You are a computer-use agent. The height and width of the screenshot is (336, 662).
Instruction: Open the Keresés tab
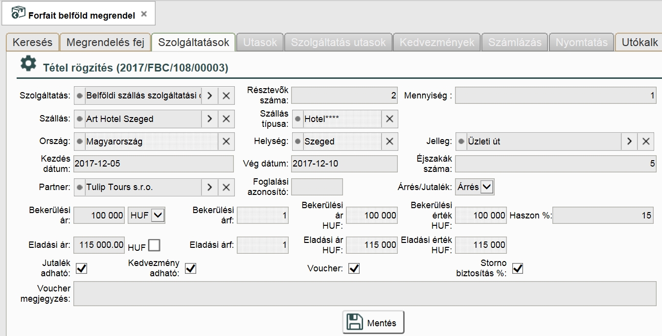[32, 43]
